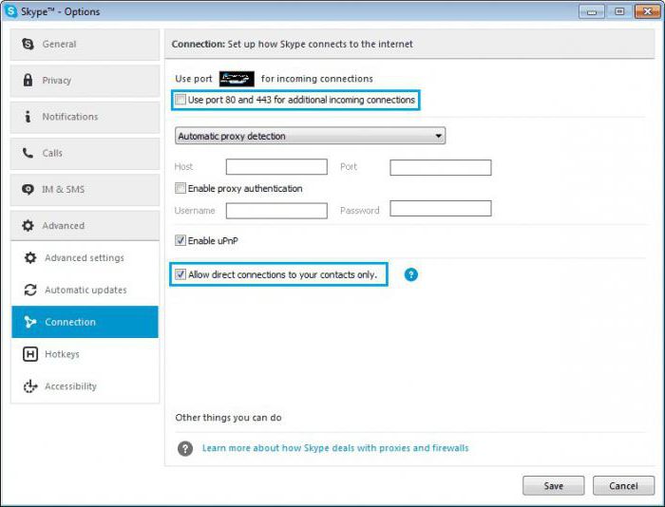Click 'Other things you can do' text
The height and width of the screenshot is (507, 665).
[x=228, y=418]
